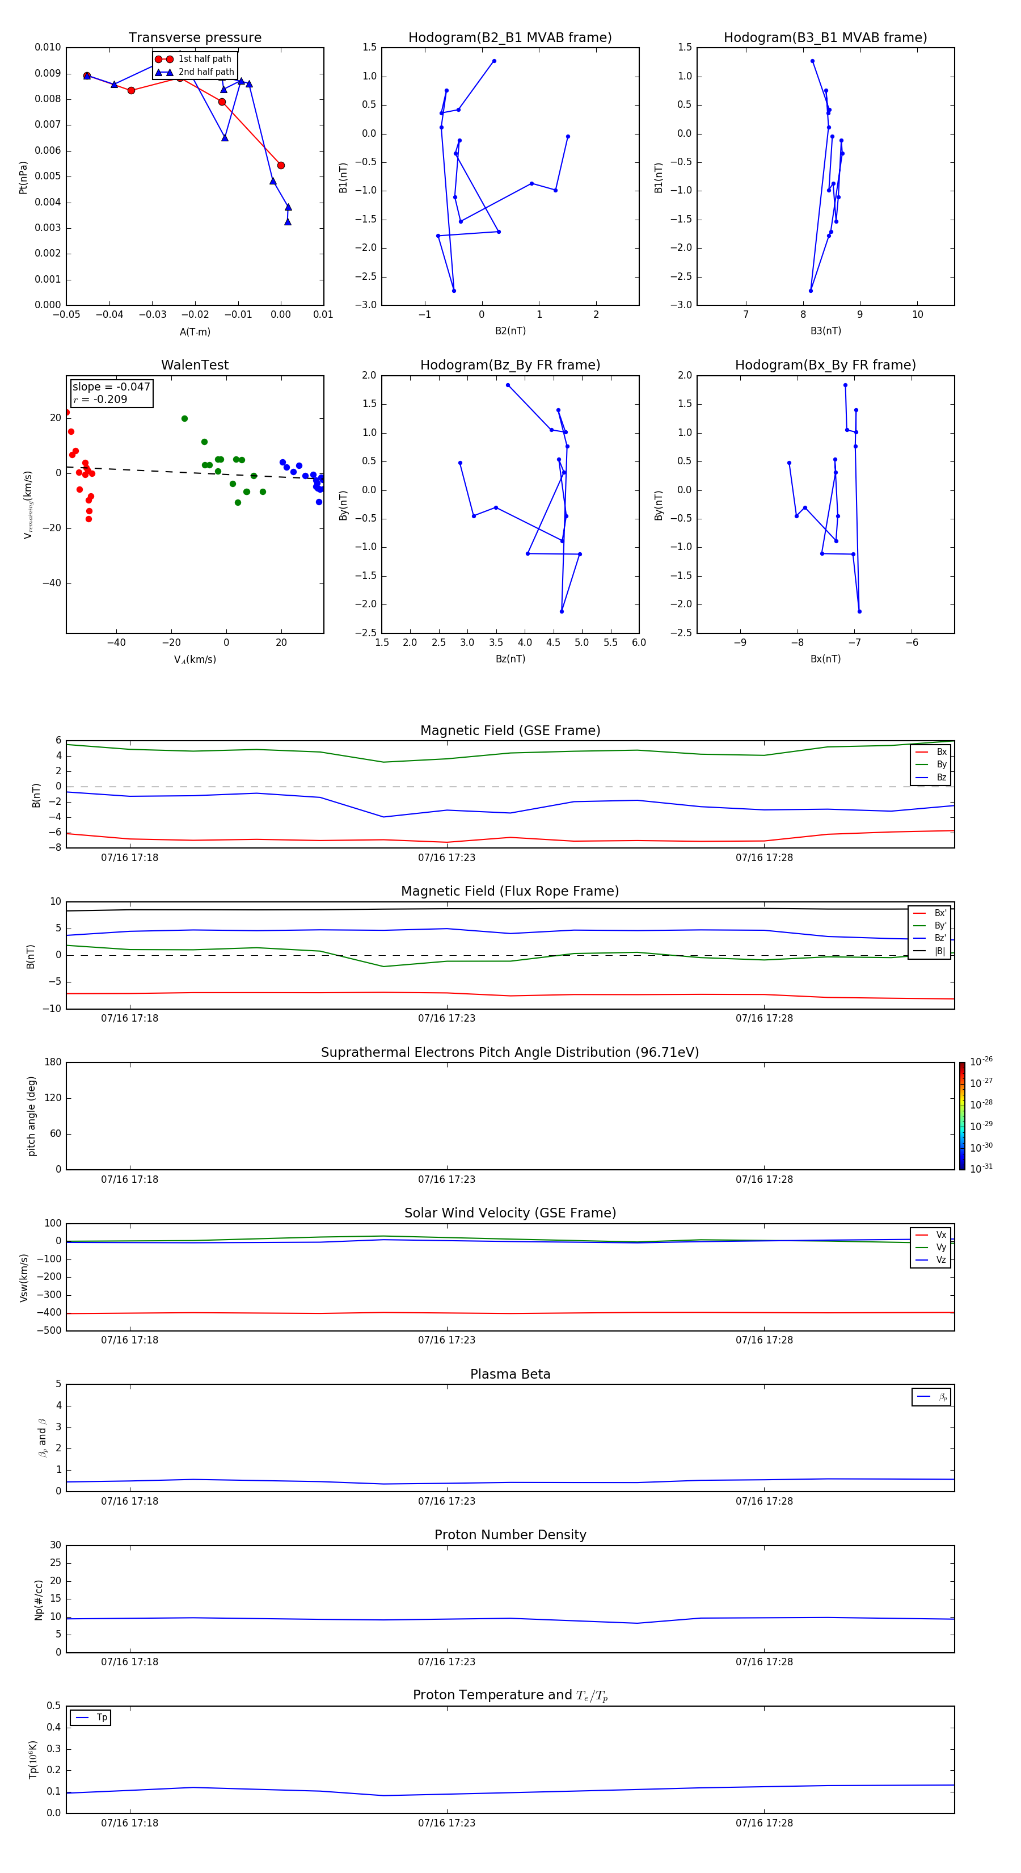Click the "Hodogram(B3_B1 MVAB frame)" title
Image resolution: width=1021 pixels, height=1873 pixels.
(x=825, y=38)
